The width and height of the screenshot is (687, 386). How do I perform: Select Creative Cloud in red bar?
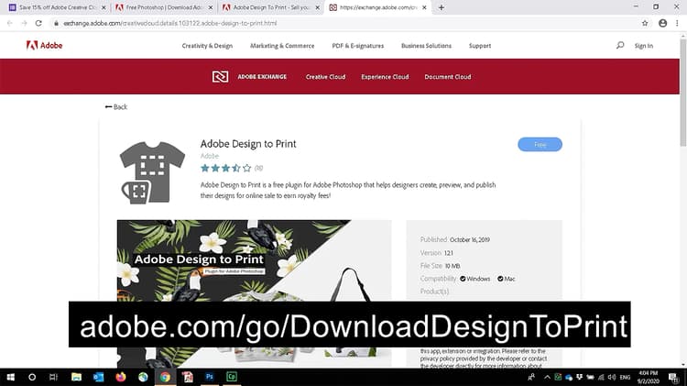(325, 77)
